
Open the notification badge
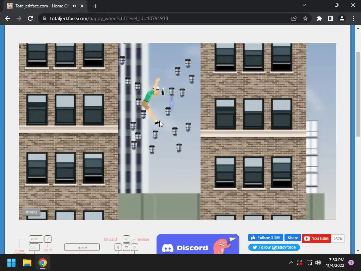[351, 263]
